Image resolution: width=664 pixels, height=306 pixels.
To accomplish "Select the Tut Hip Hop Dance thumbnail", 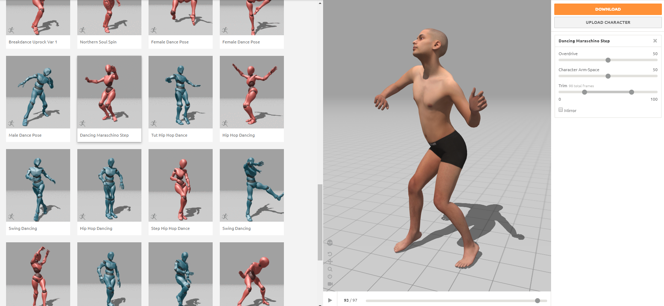I will [181, 92].
